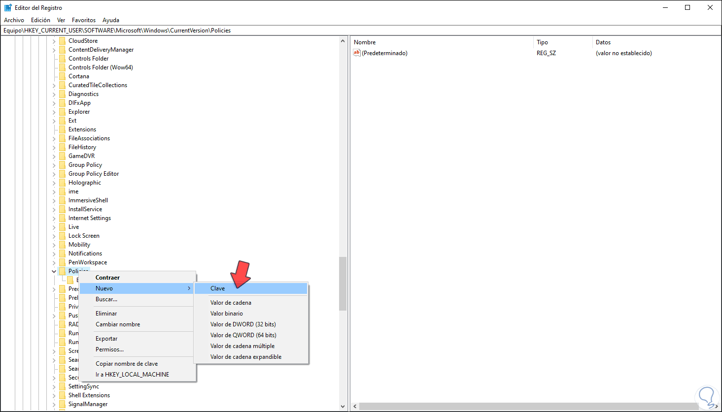Click the ContentDeliveryManager folder icon
The width and height of the screenshot is (722, 412).
click(62, 50)
